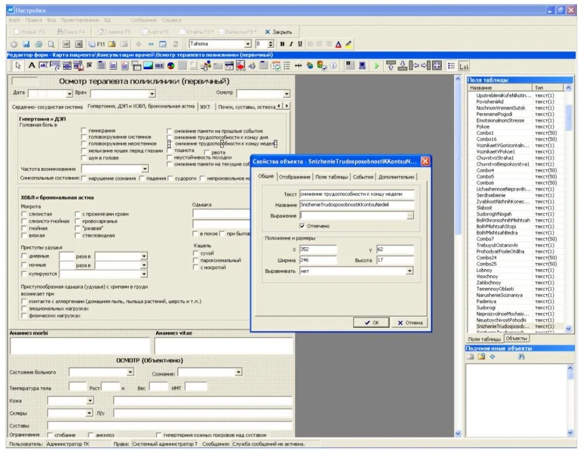Click the blue info circle icon

333,66
